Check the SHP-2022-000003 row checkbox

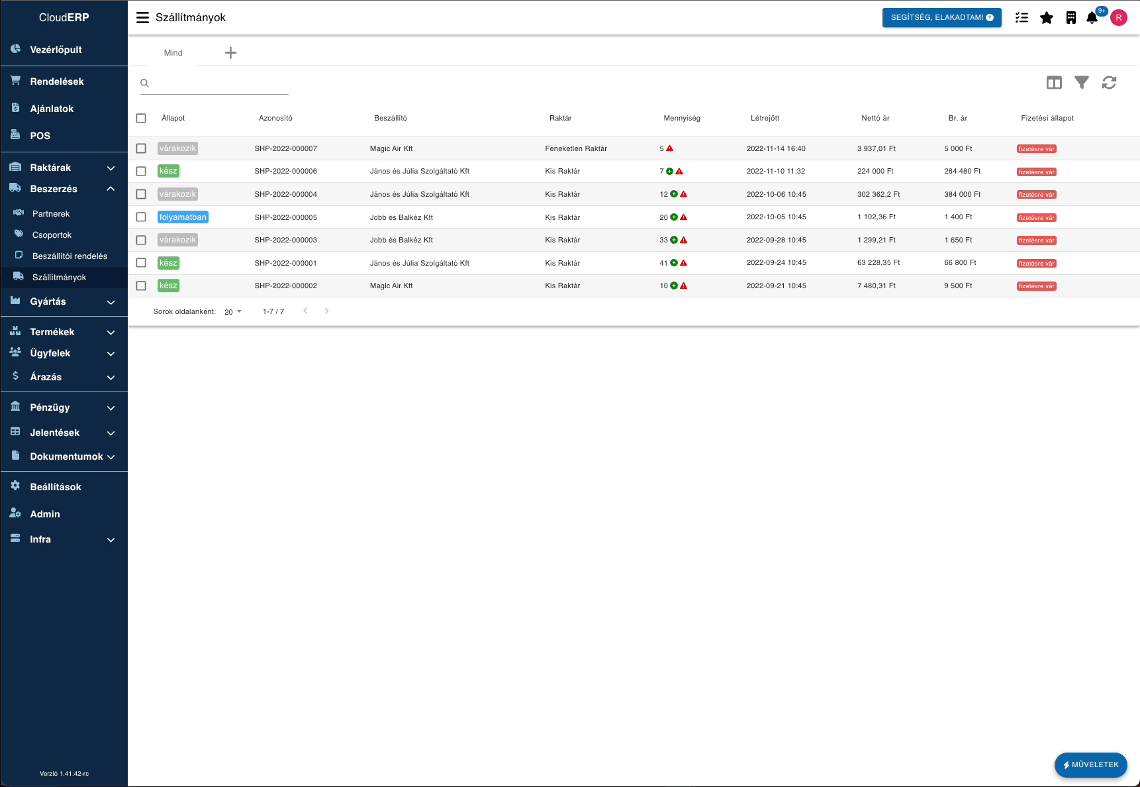pos(141,240)
